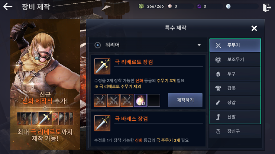Viewport: 275px width, 154px height.
Task: Toggle the radio button beside 워리어
Action: click(x=98, y=45)
